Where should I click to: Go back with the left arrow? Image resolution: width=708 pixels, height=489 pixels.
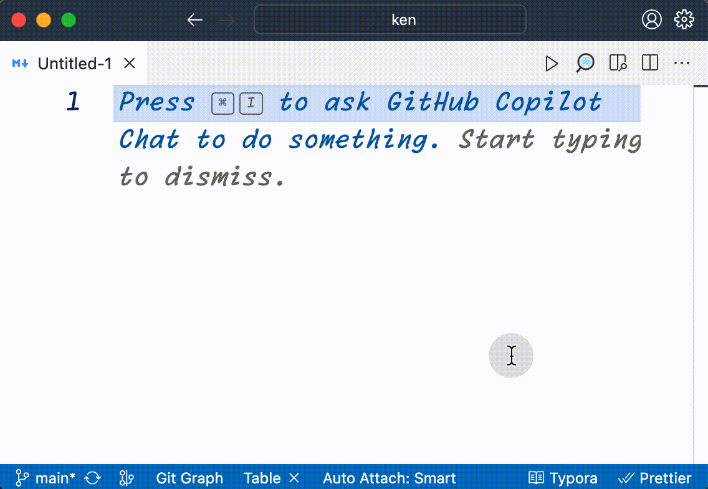(194, 20)
